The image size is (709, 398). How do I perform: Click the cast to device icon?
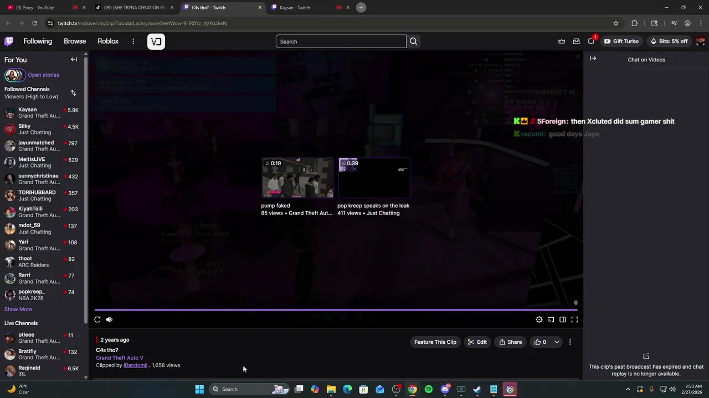point(551,320)
